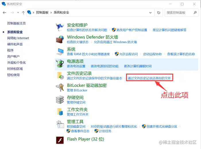Click 检查防火墙状态 link
201x149 pixels.
click(x=78, y=42)
